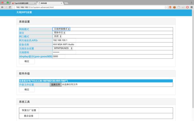Click the Office extension icon in toolbar
194x121 pixels.
(170, 7)
